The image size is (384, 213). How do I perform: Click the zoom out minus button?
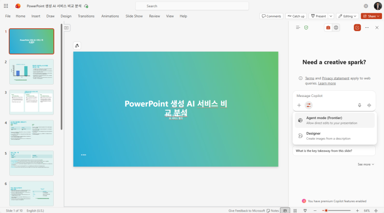pos(315,210)
